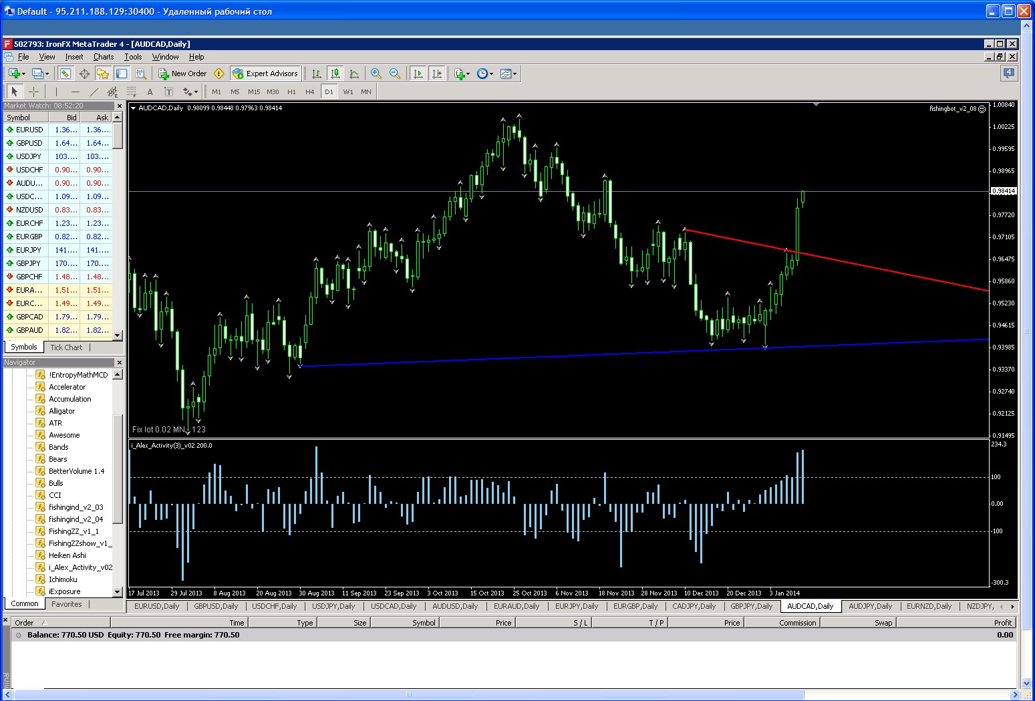Open the Arrows objects dropdown
Viewport: 1035px width, 701px height.
point(190,92)
